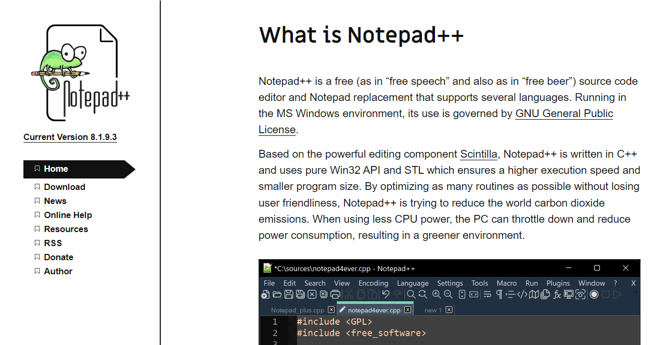
Task: Toggle the synchronize vertical scrolling icon
Action: [x=462, y=295]
